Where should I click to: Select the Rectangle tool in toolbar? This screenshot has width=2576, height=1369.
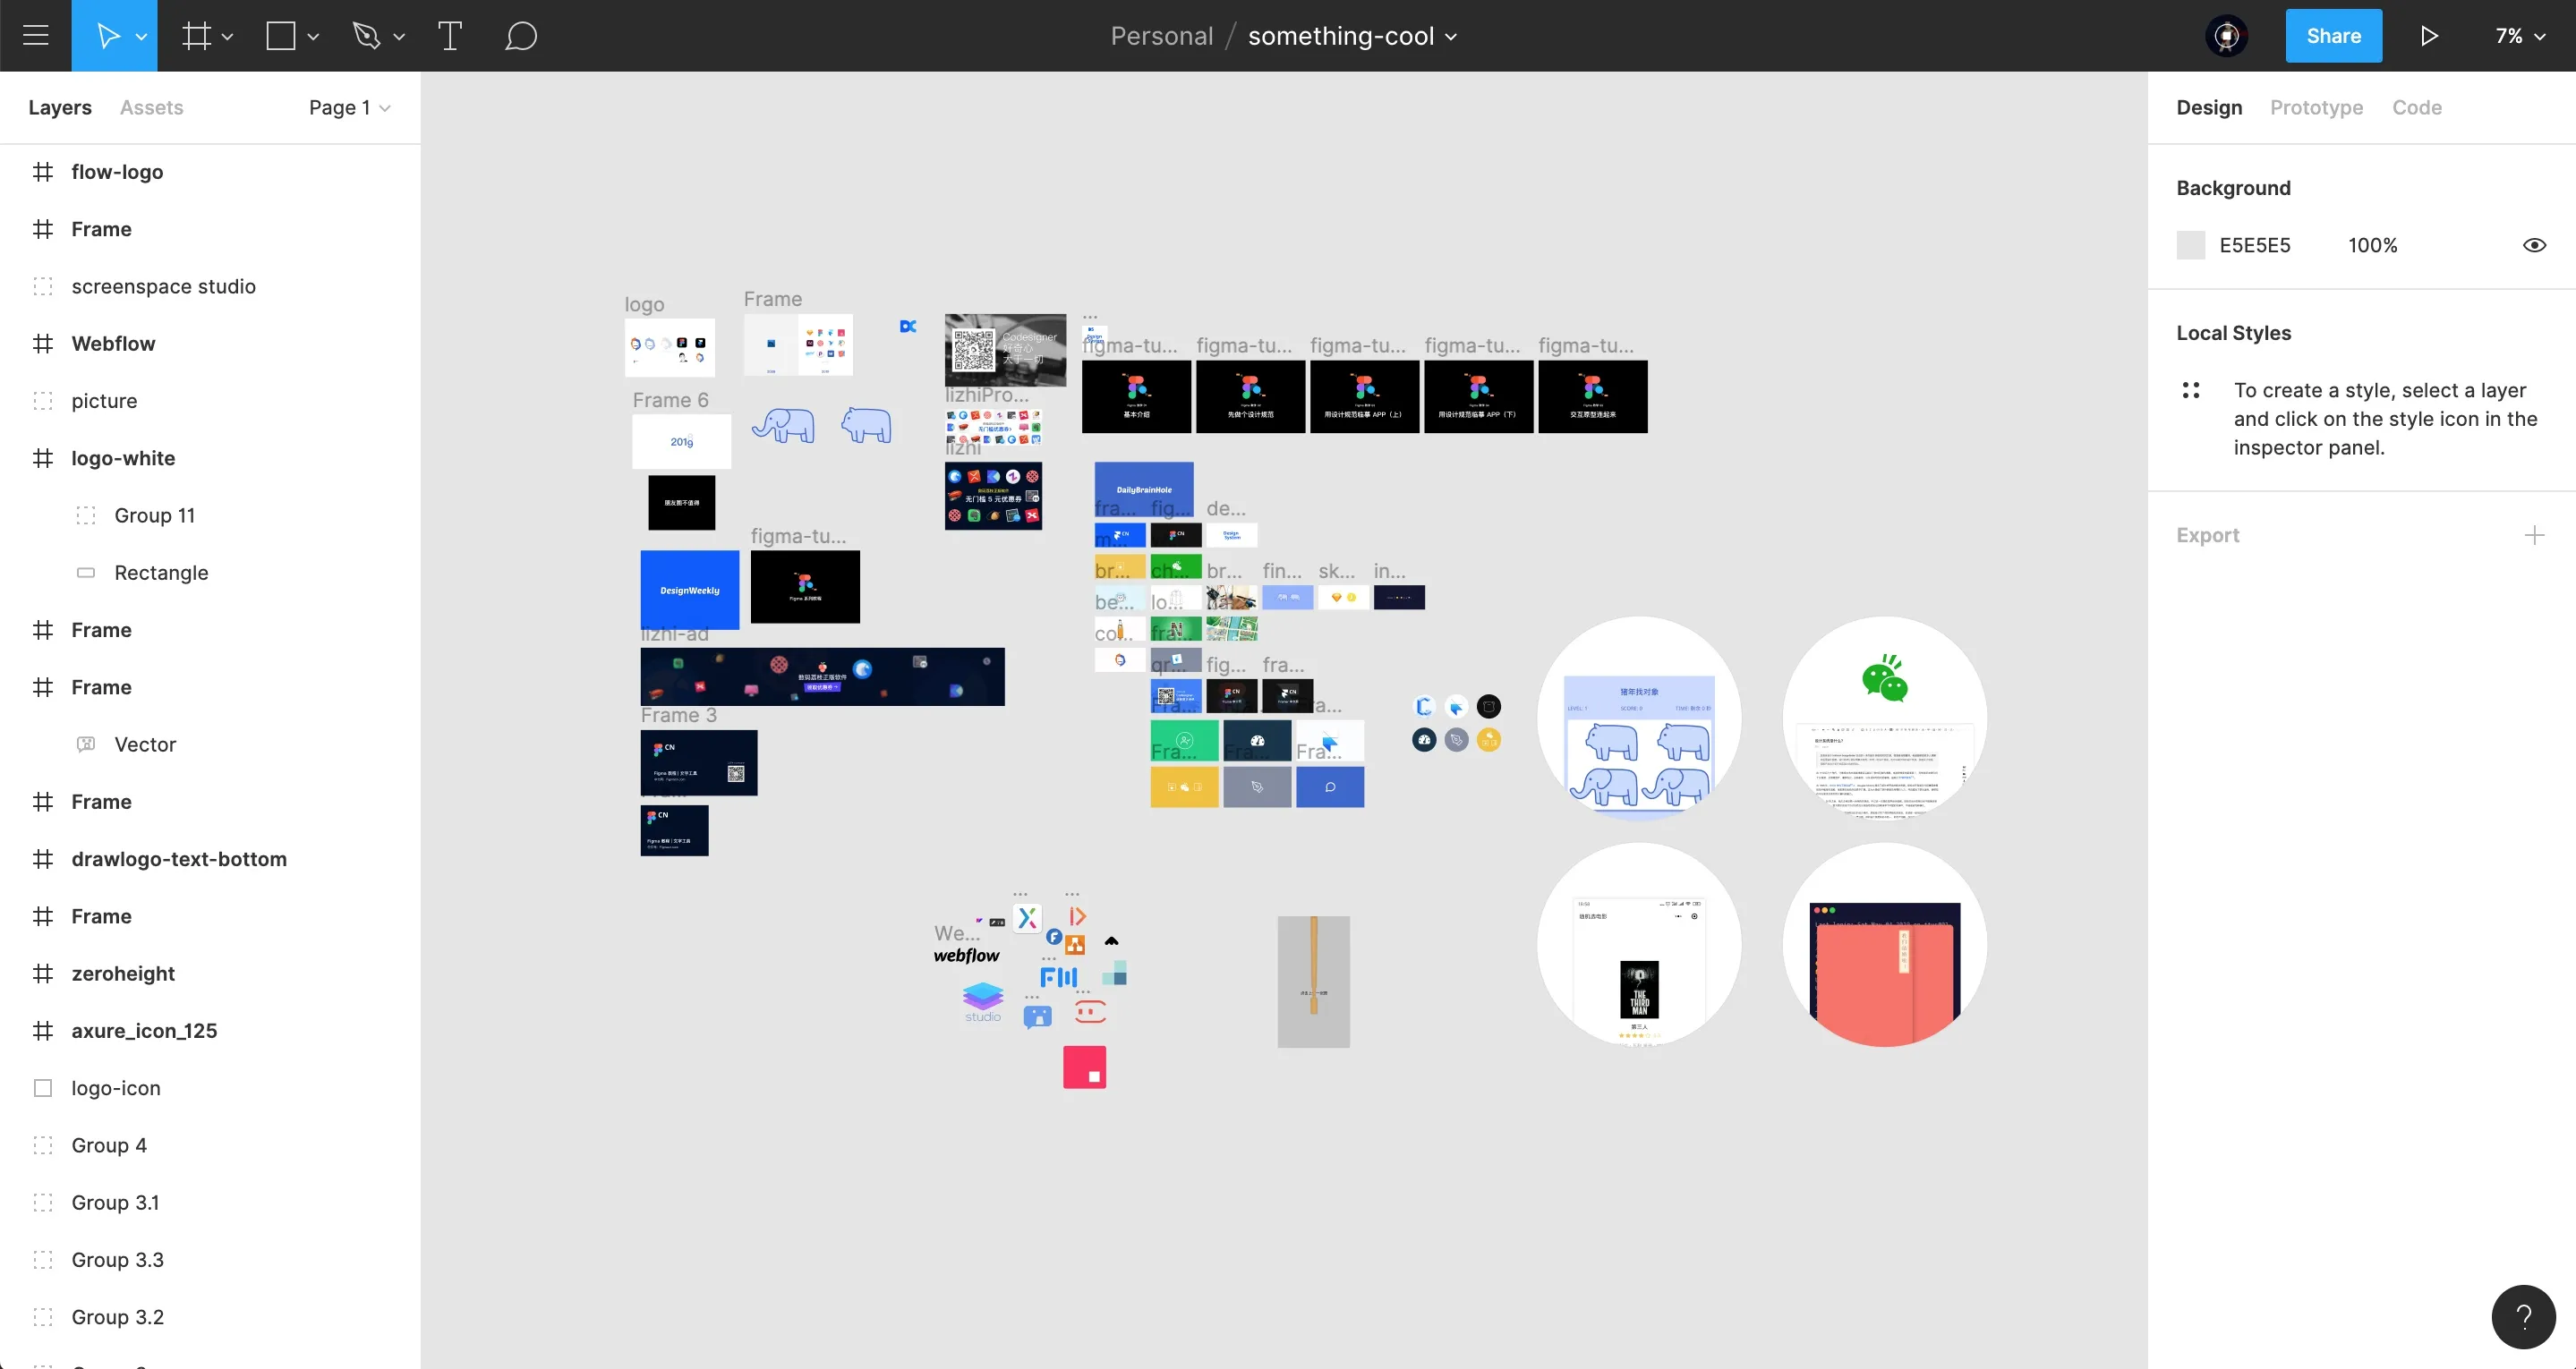point(277,36)
